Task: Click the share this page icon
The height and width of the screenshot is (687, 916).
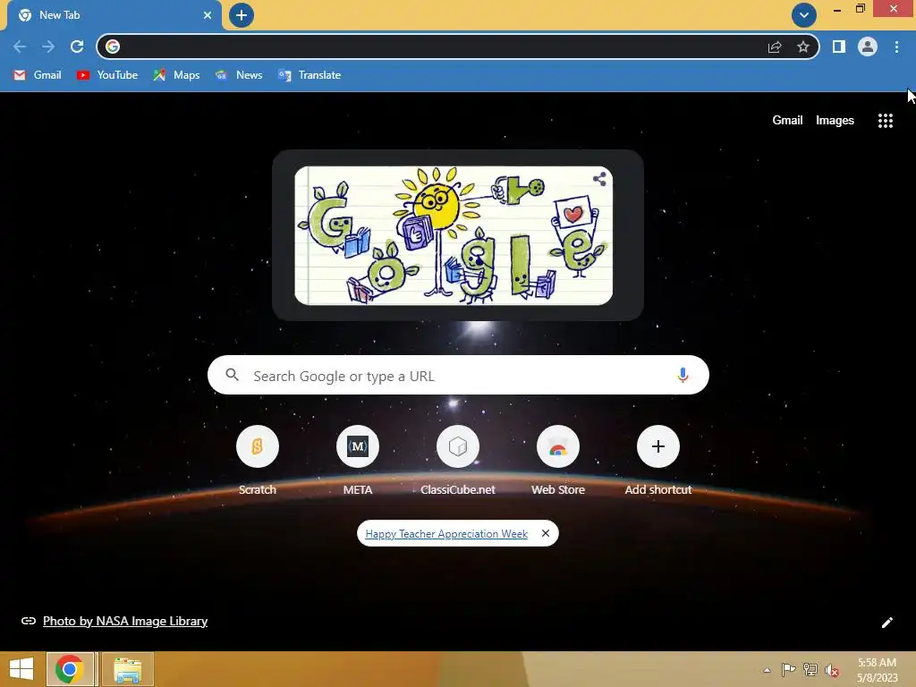Action: click(x=775, y=47)
